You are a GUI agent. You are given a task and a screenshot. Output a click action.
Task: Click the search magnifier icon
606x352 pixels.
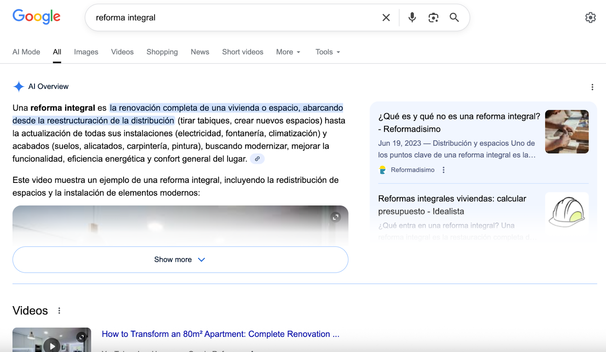454,17
